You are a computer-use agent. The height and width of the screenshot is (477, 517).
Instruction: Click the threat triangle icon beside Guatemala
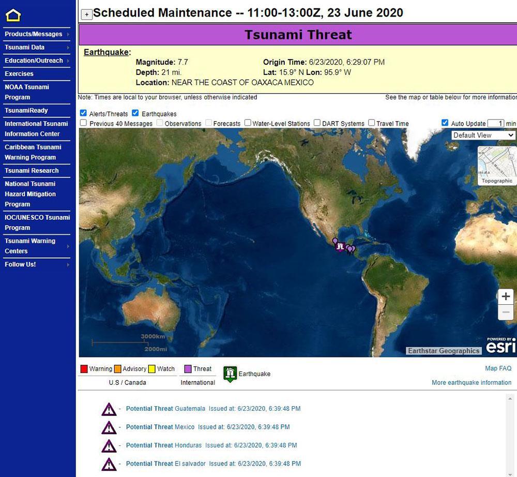tap(109, 409)
